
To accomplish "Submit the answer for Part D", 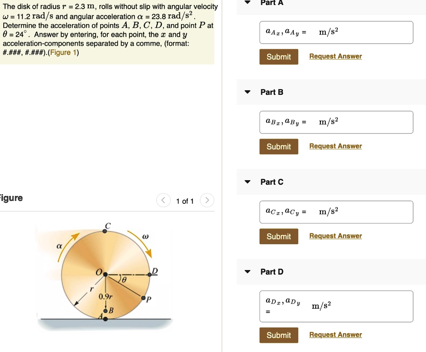I will (x=279, y=335).
